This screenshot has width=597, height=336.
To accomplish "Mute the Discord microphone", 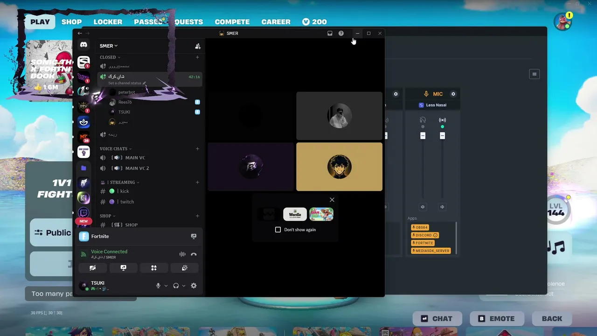I will tap(158, 286).
